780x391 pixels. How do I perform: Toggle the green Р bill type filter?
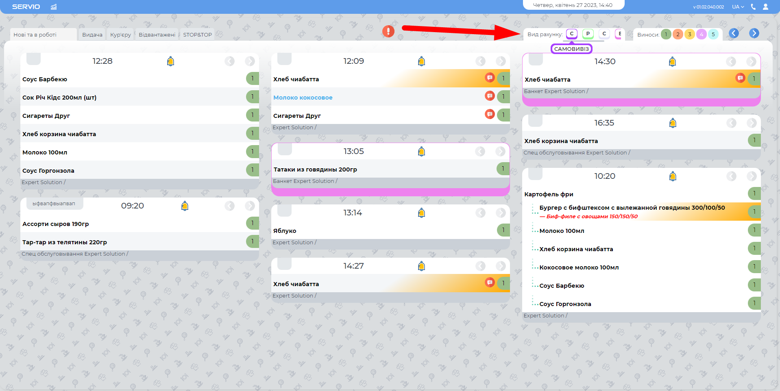(x=588, y=34)
